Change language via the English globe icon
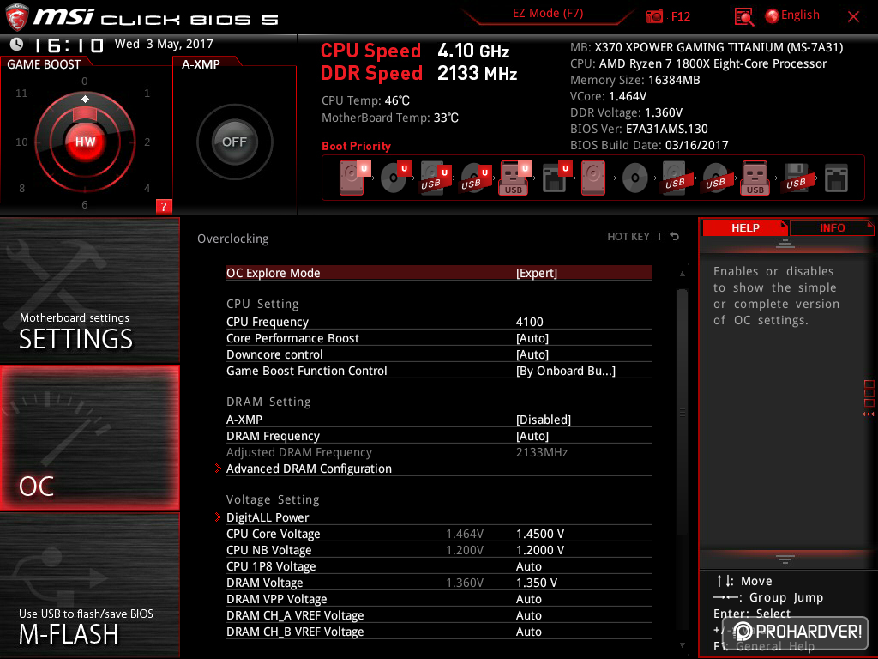The height and width of the screenshot is (659, 878). (x=792, y=15)
